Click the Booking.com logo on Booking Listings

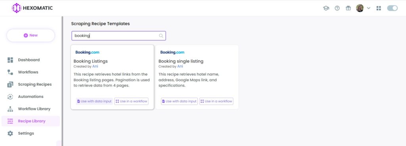pos(87,52)
